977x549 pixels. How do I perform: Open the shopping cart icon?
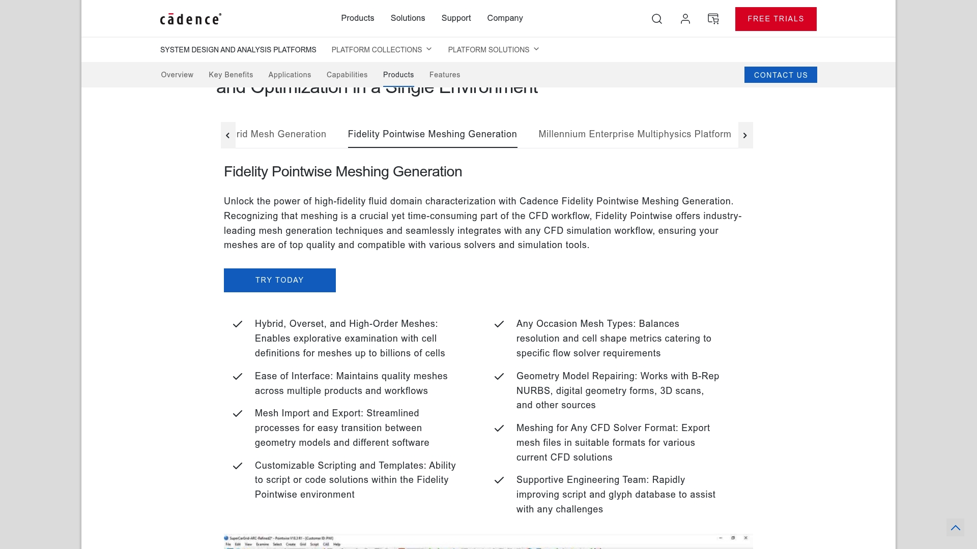pyautogui.click(x=713, y=19)
